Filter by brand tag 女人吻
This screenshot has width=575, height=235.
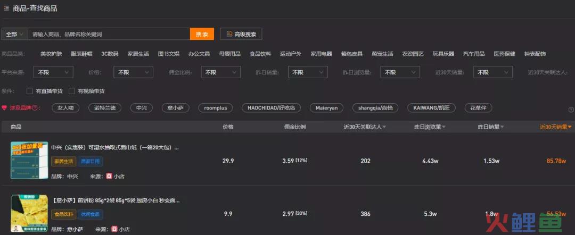click(65, 108)
